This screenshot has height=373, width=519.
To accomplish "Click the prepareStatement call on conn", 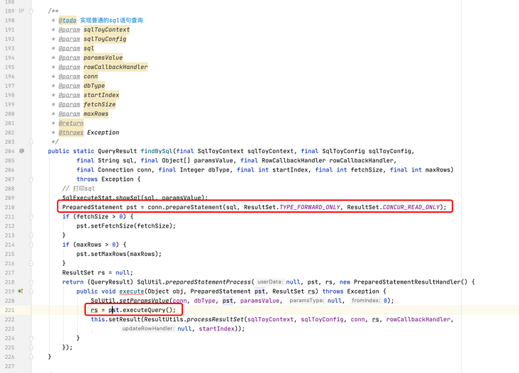I will pyautogui.click(x=194, y=207).
